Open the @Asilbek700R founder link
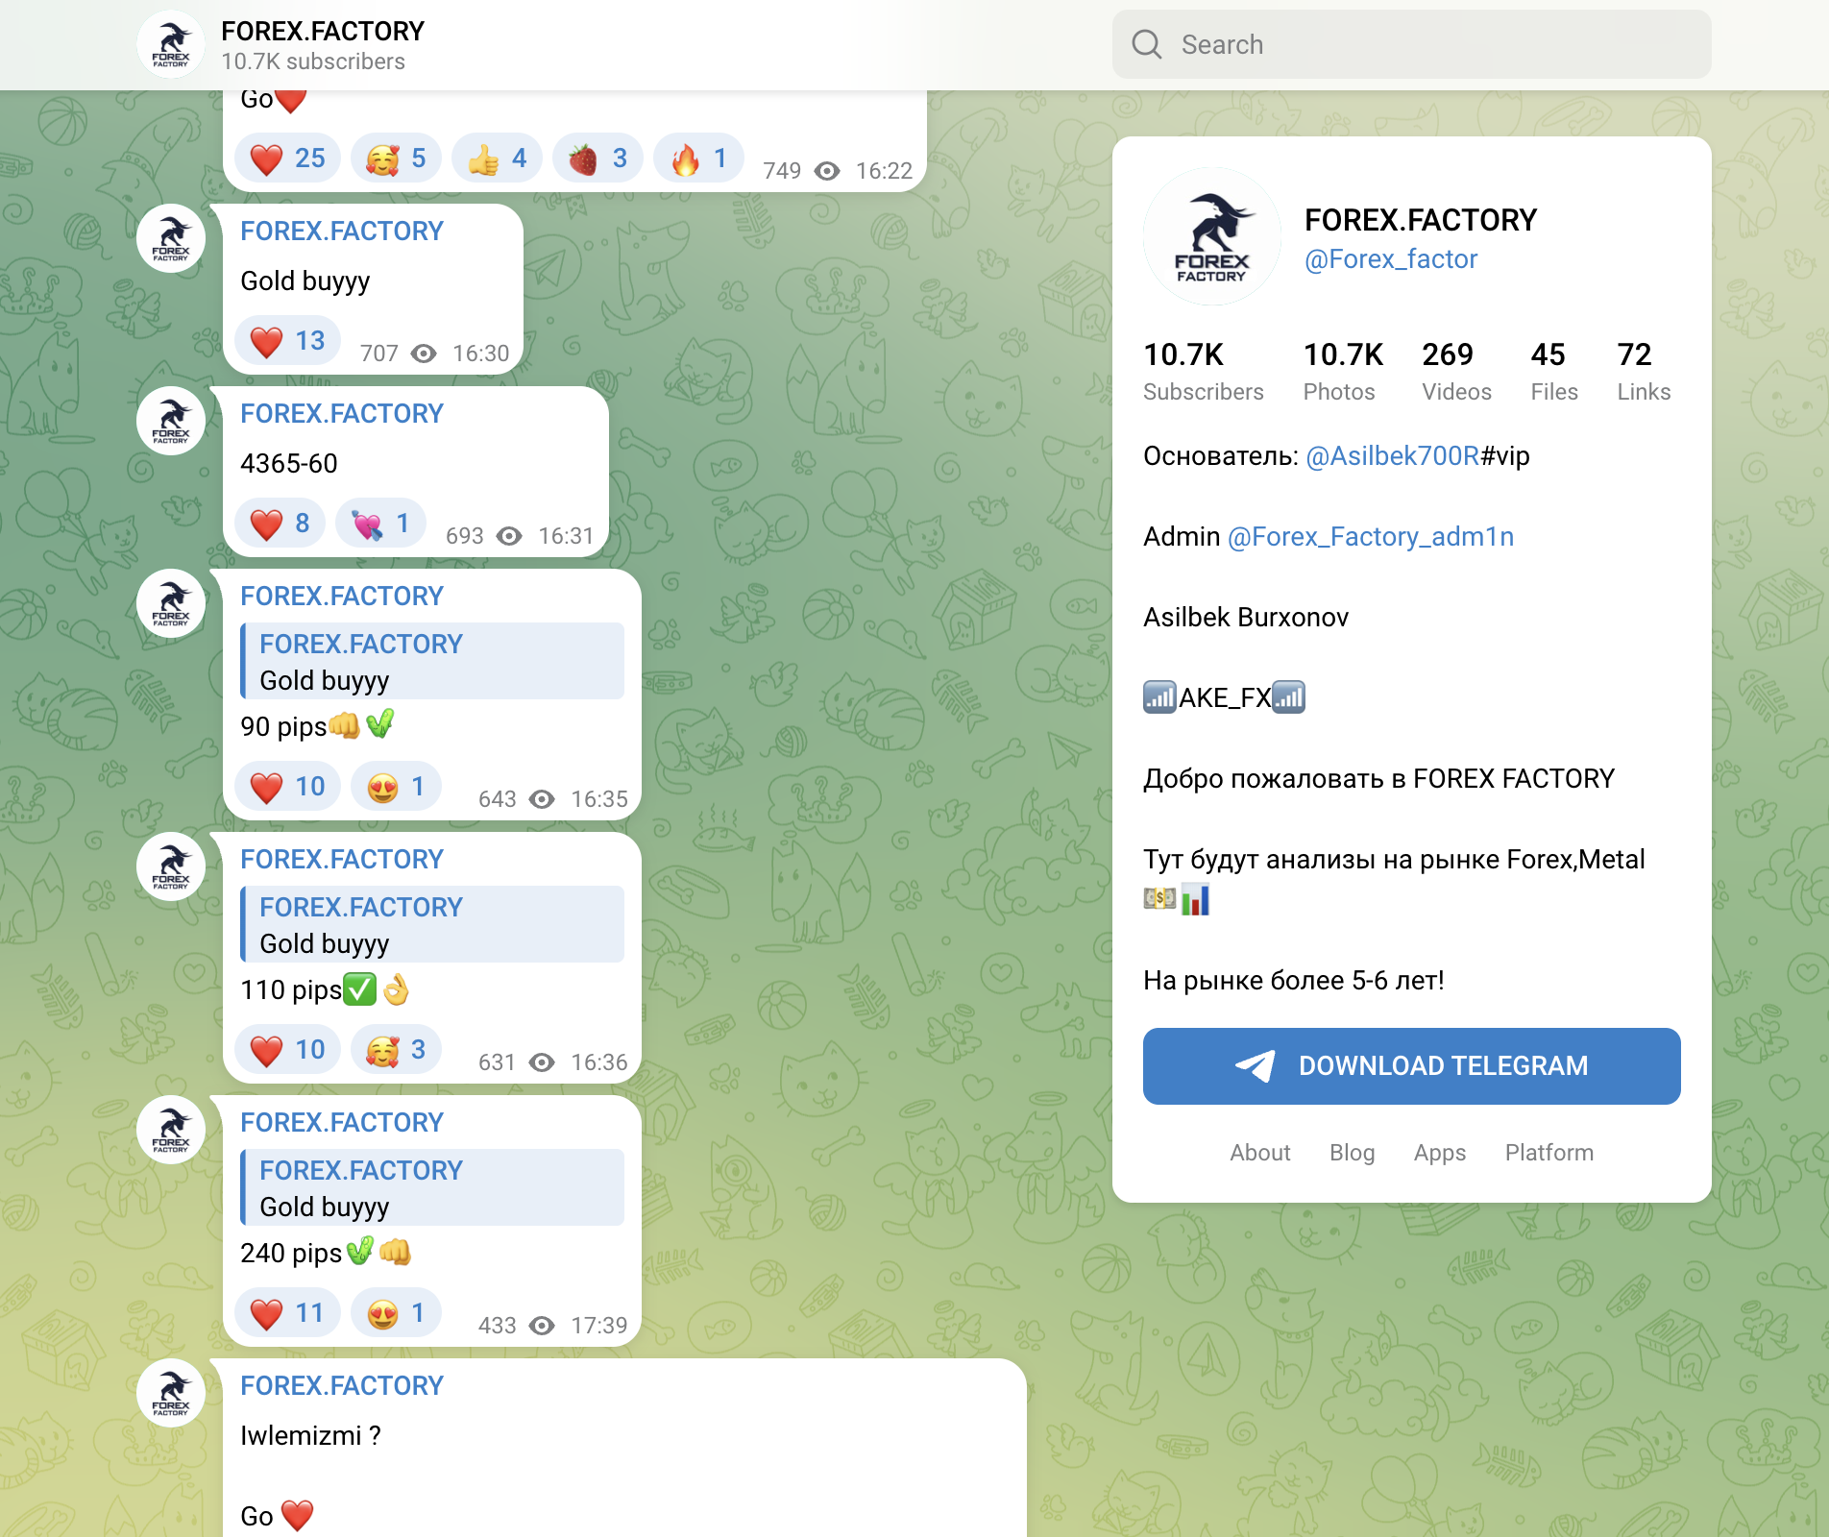1829x1537 pixels. click(x=1393, y=455)
